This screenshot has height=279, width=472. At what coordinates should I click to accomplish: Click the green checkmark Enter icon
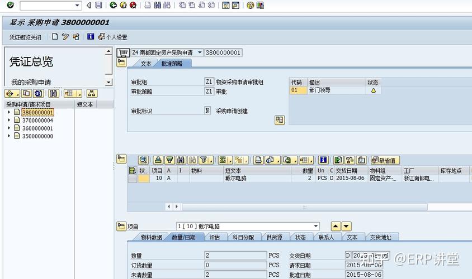[x=10, y=5]
